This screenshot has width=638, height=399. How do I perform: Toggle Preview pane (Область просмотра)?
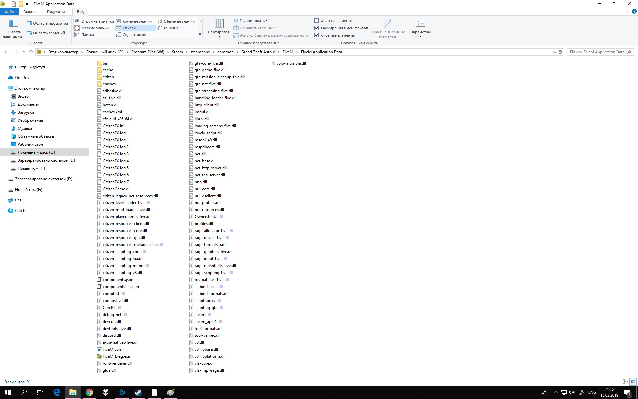coord(47,23)
